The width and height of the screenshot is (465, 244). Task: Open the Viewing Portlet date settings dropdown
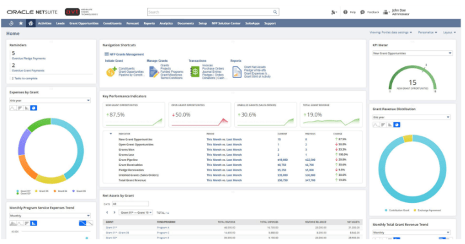pyautogui.click(x=391, y=32)
